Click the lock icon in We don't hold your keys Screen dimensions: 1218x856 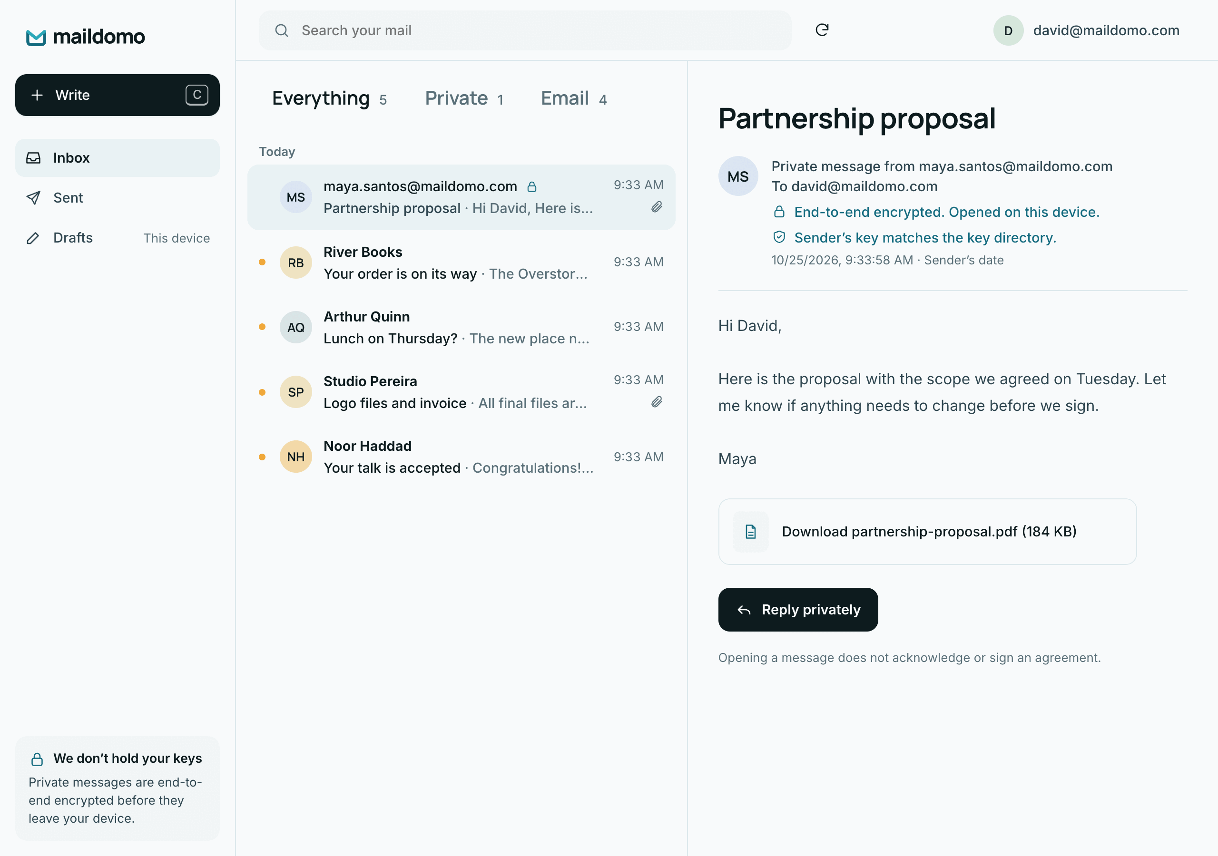37,759
